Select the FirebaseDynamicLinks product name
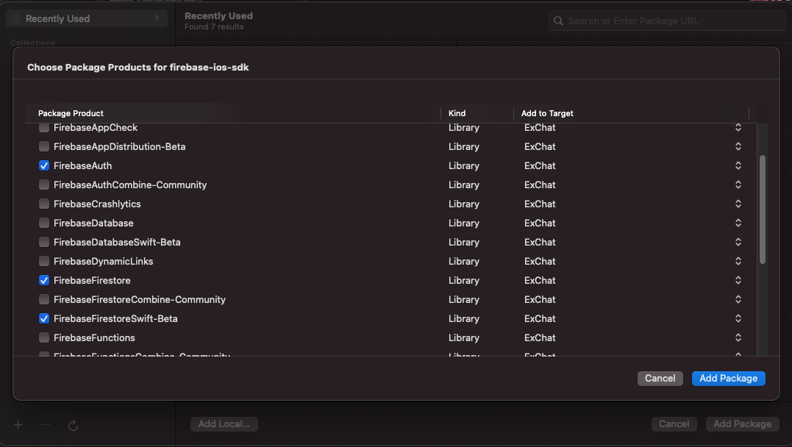Screen dimensions: 792x447 click(103, 261)
